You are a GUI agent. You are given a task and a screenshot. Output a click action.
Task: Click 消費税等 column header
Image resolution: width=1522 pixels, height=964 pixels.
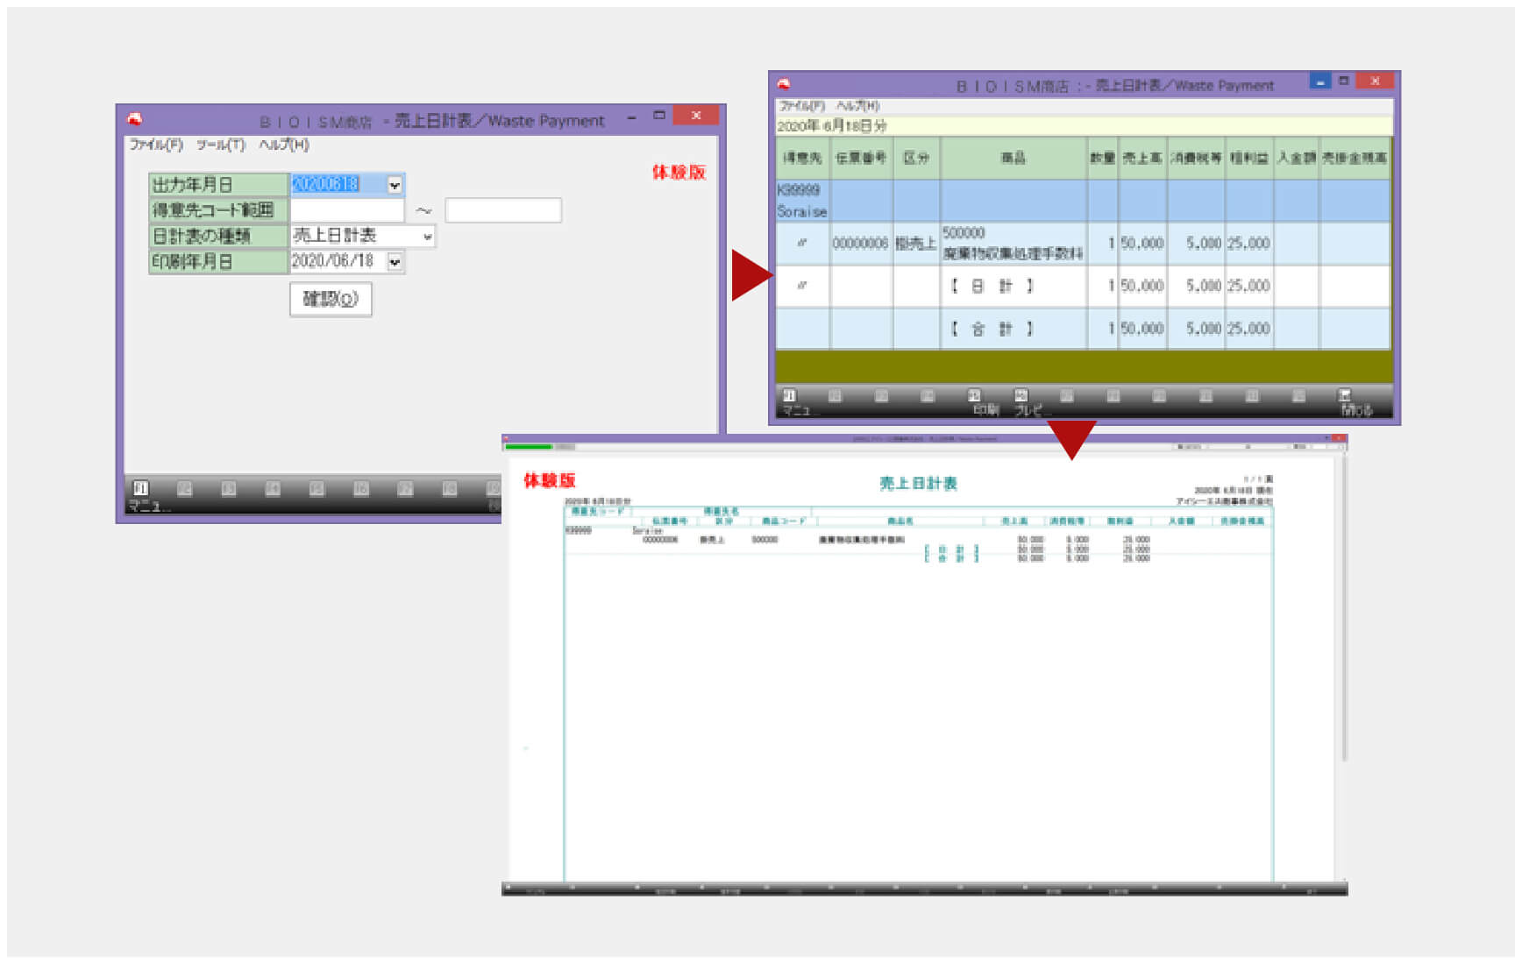click(1196, 158)
